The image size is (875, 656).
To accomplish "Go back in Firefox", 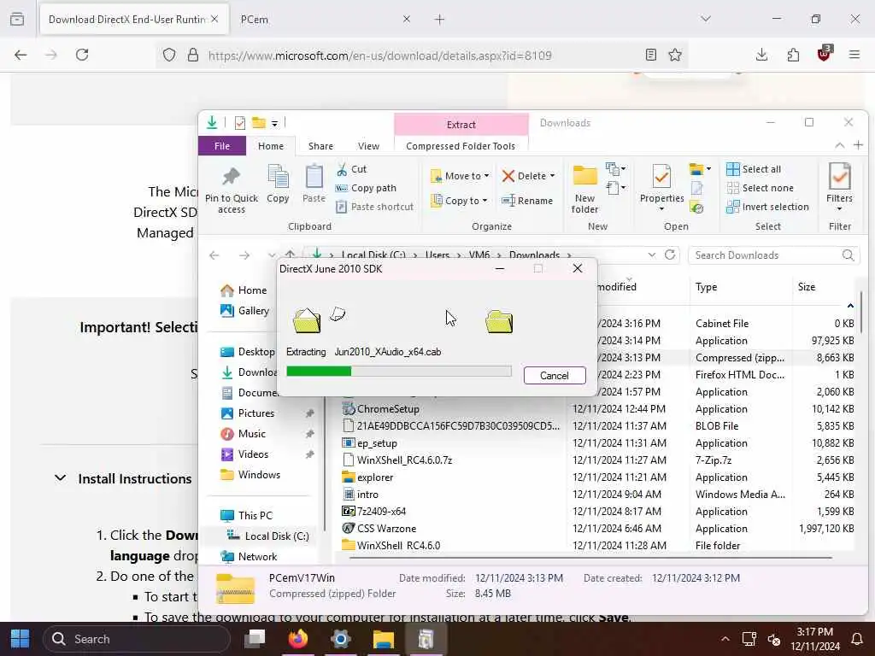I will (x=21, y=55).
